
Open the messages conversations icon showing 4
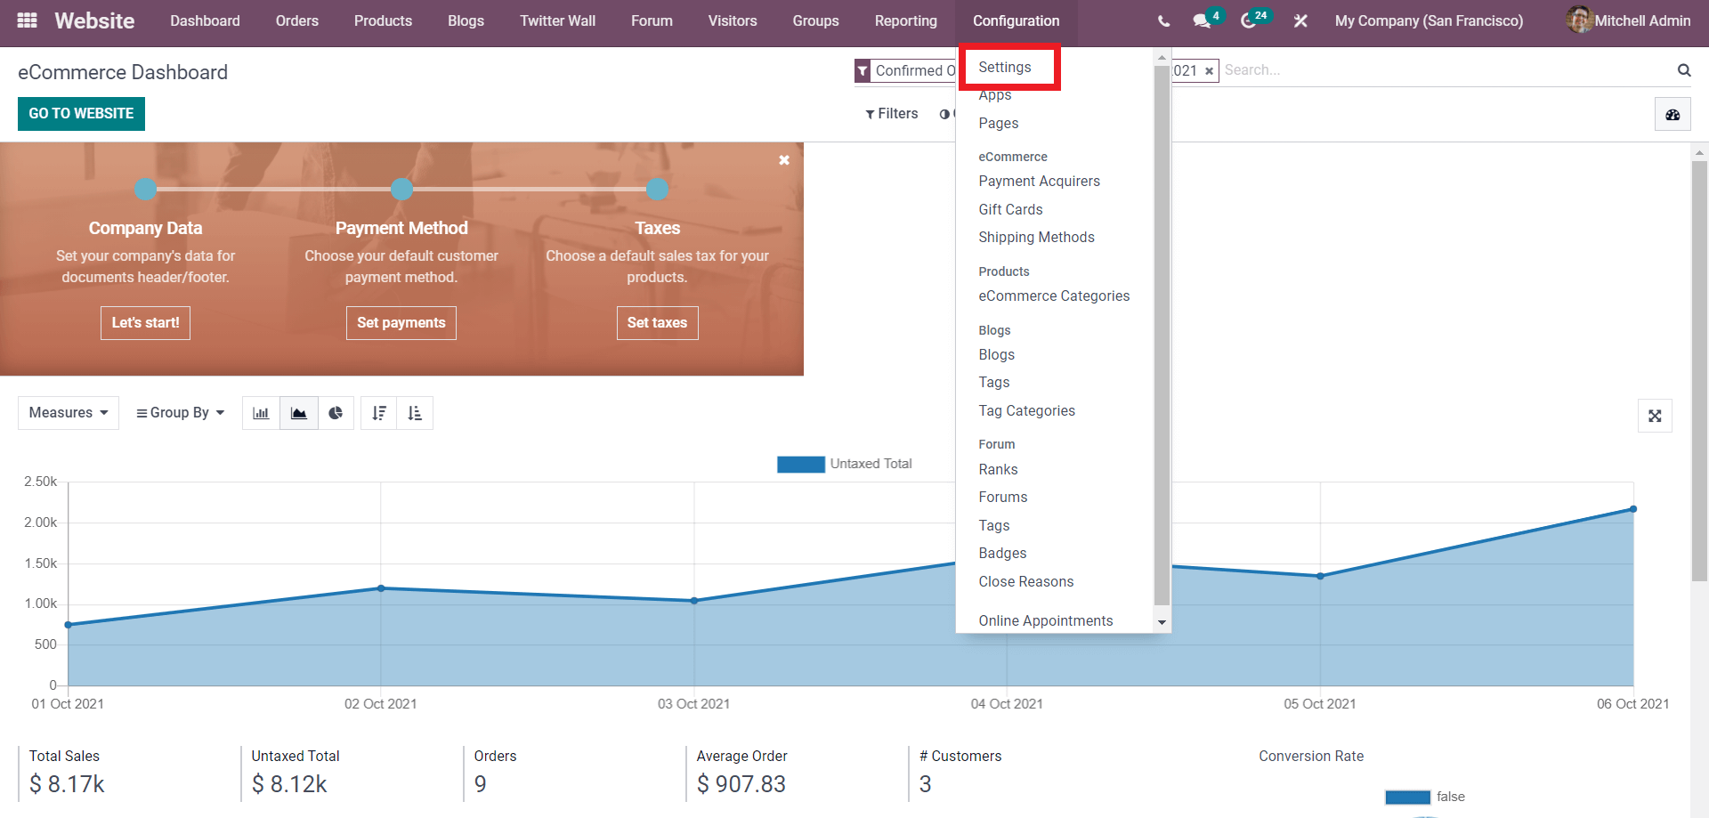(x=1203, y=20)
